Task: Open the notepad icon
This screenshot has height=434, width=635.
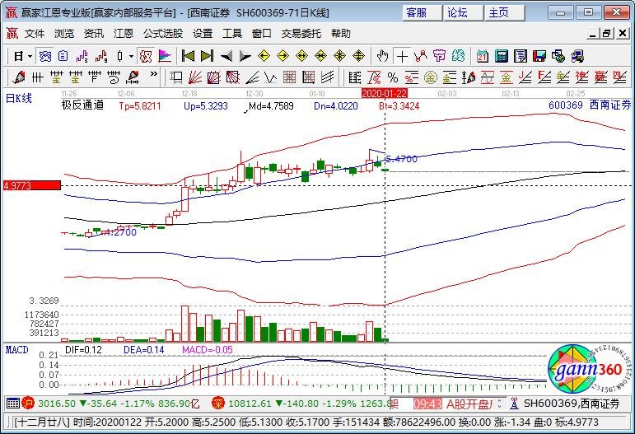Action: coord(520,56)
